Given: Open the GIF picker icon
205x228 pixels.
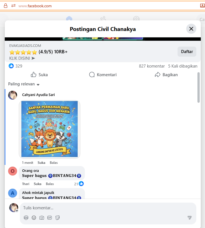Looking at the screenshot, I should (x=50, y=218).
